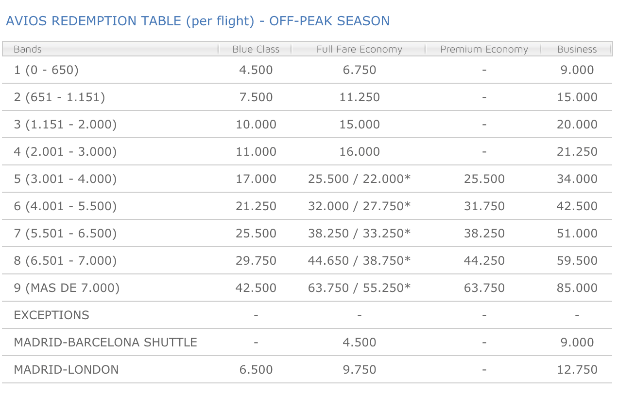Click the band 7 (5.501 - 6.500) label

point(65,234)
